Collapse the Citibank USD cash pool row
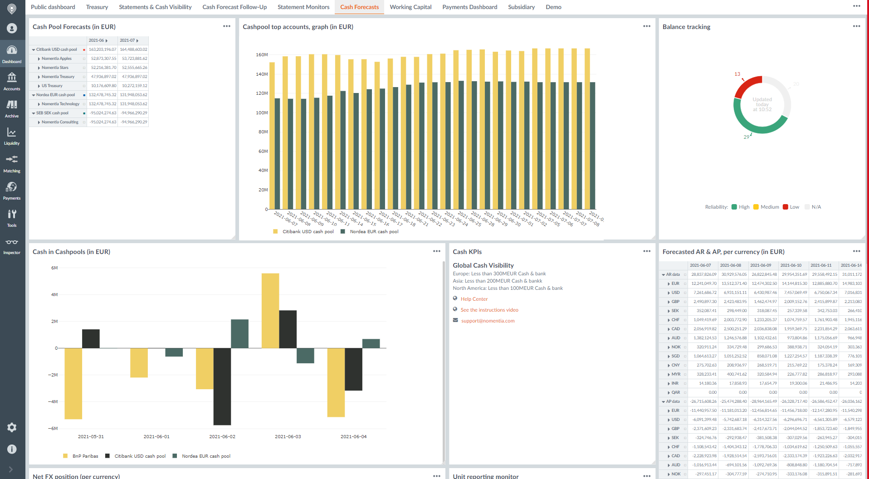869x479 pixels. coord(33,49)
